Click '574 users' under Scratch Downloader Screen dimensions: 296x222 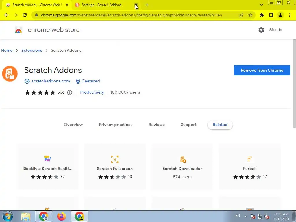(x=182, y=177)
